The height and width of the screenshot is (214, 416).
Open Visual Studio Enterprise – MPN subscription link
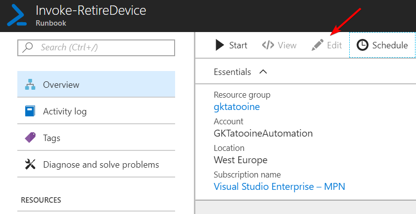pos(279,186)
